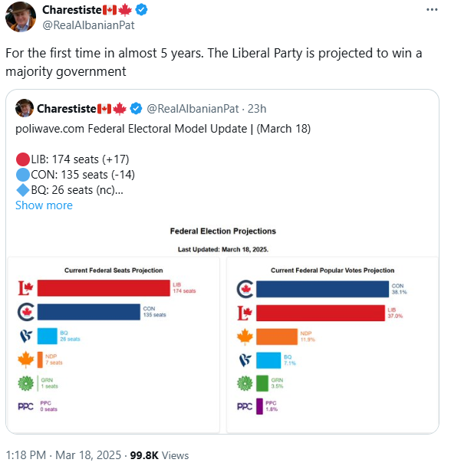Screen dimensions: 451x466
Task: Click the 23h timestamp of quoted tweet
Action: [x=257, y=109]
